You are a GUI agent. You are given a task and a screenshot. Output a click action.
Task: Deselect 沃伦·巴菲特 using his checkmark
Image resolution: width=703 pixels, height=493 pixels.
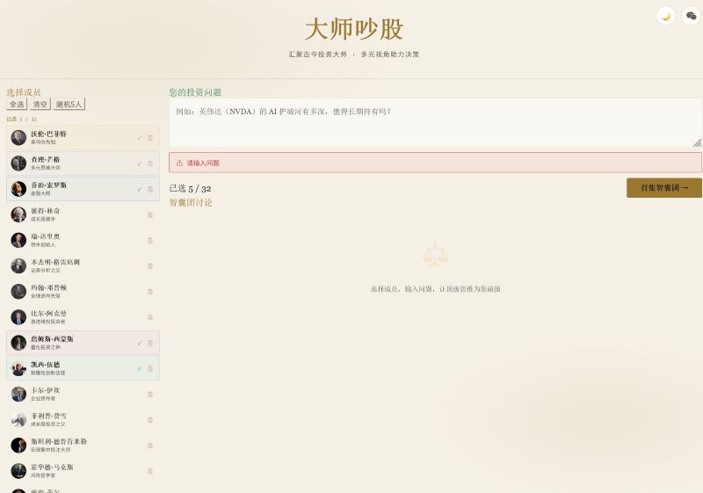tap(140, 138)
